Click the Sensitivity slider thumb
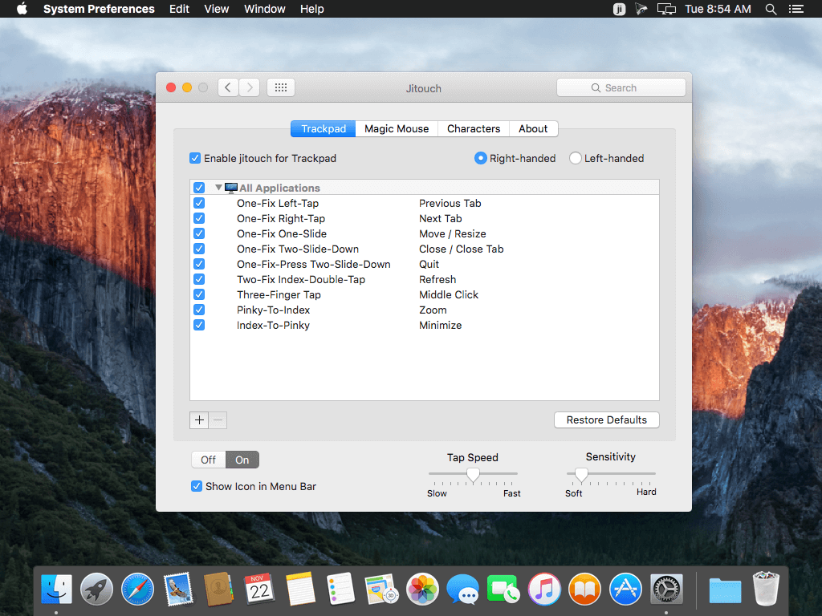Screen dimensions: 822x616 pos(581,475)
